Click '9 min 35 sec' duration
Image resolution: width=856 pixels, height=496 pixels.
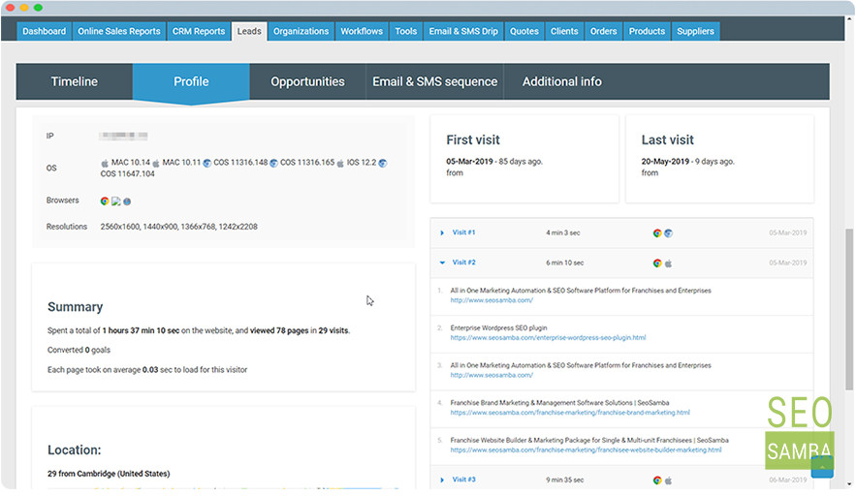[564, 480]
